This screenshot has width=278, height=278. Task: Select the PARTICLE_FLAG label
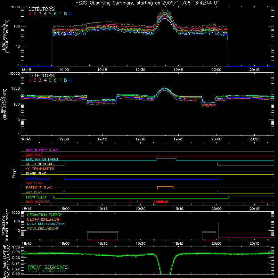(39, 187)
